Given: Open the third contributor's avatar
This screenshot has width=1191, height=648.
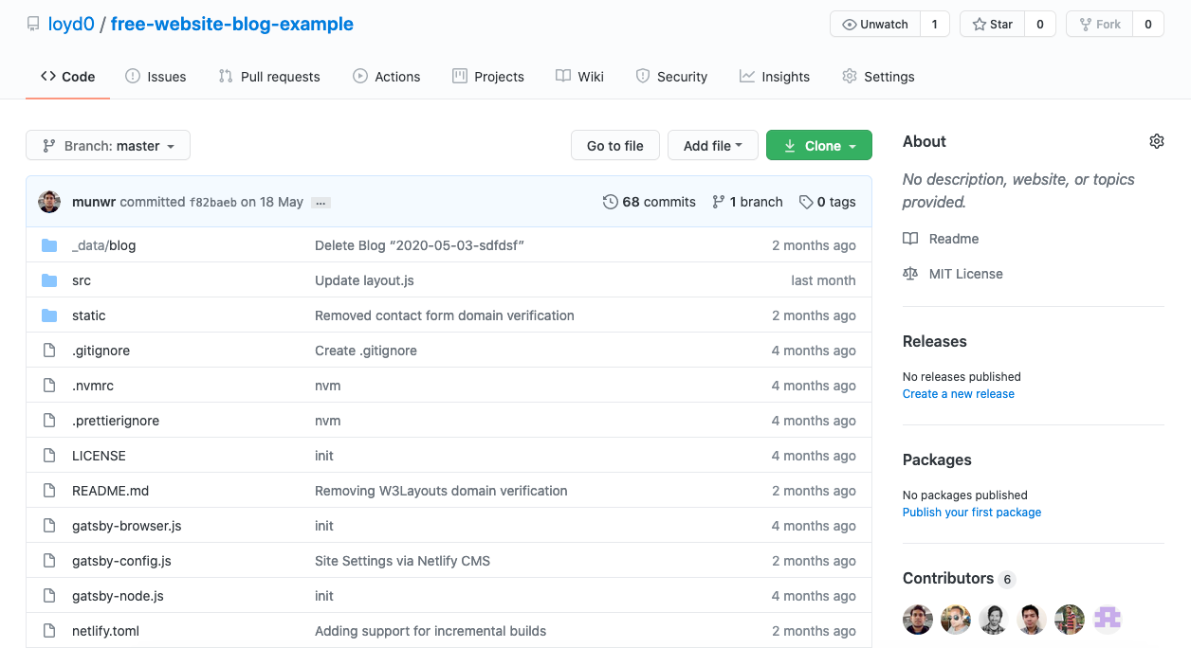Looking at the screenshot, I should [x=994, y=620].
